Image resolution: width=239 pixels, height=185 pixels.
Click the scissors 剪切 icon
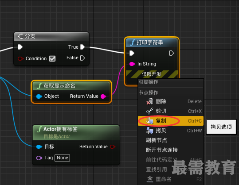pos(150,111)
